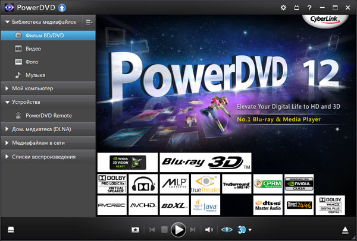The image size is (357, 241).
Task: Click the AVCREC logo tile
Action: coord(112,205)
